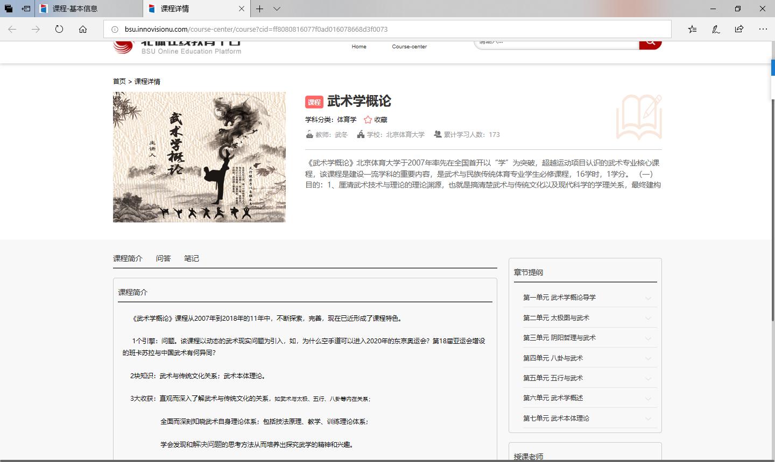Expand 第七单元 武术本体理论 section

[x=556, y=418]
